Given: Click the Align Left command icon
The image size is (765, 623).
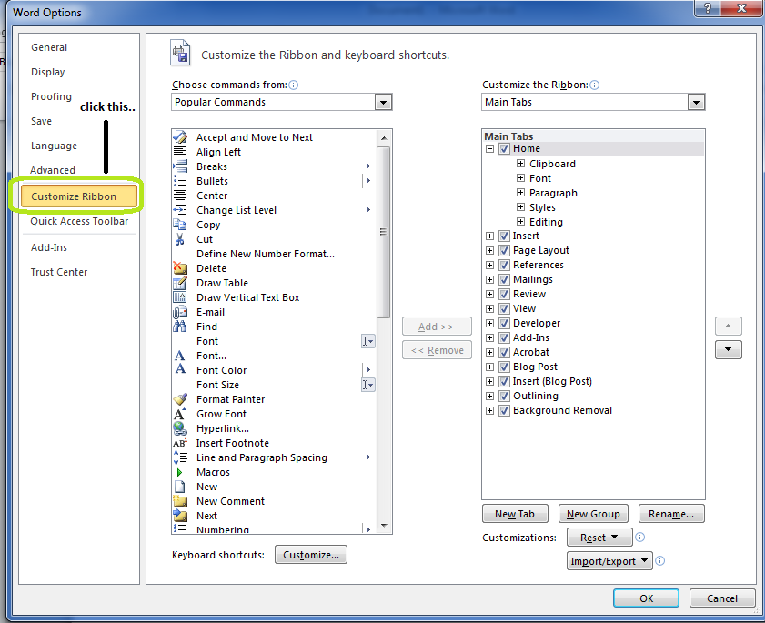Looking at the screenshot, I should [x=180, y=152].
